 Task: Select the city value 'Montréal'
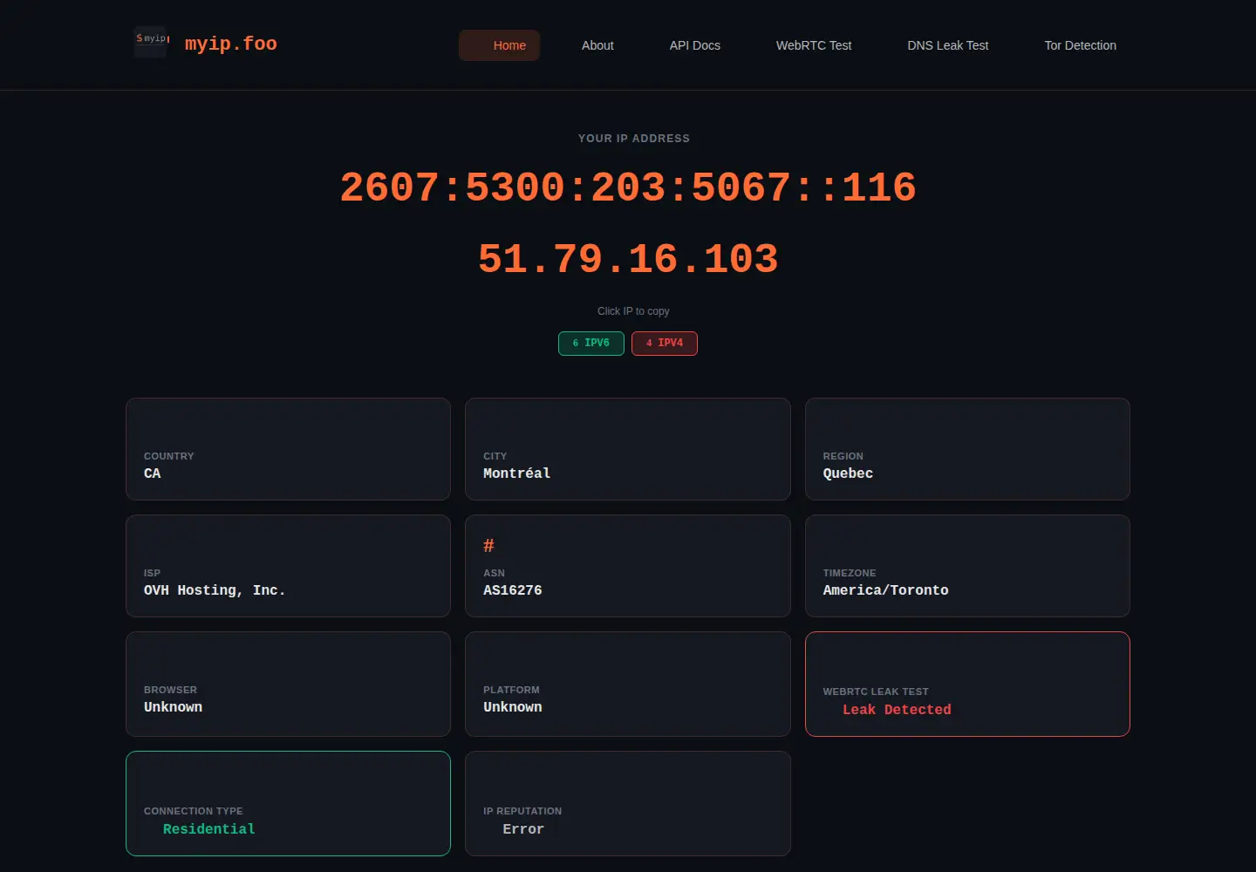[517, 473]
